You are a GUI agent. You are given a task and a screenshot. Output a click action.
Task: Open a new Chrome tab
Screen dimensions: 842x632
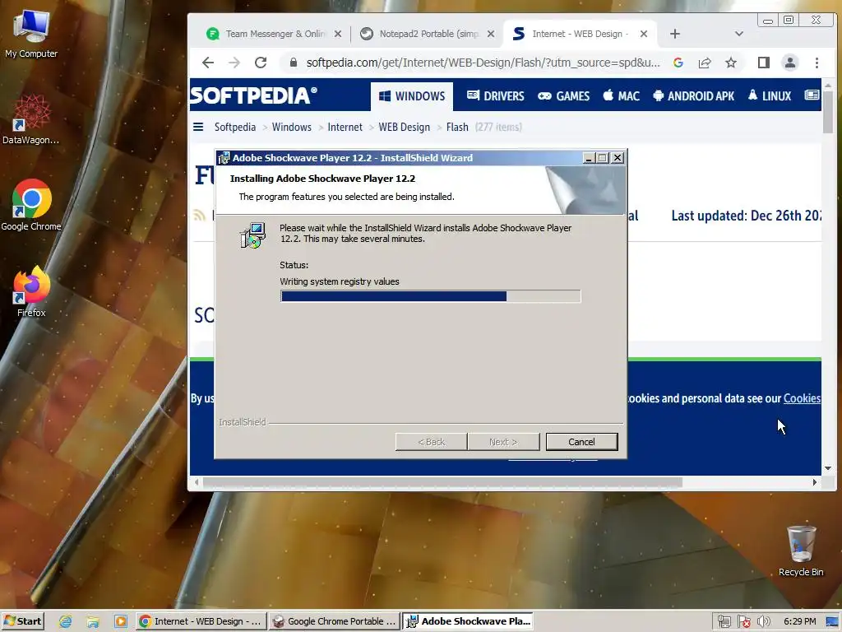pos(675,34)
